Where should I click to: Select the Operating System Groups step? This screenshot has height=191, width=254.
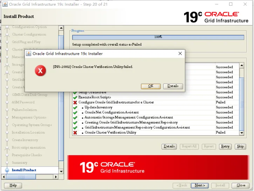[32, 125]
